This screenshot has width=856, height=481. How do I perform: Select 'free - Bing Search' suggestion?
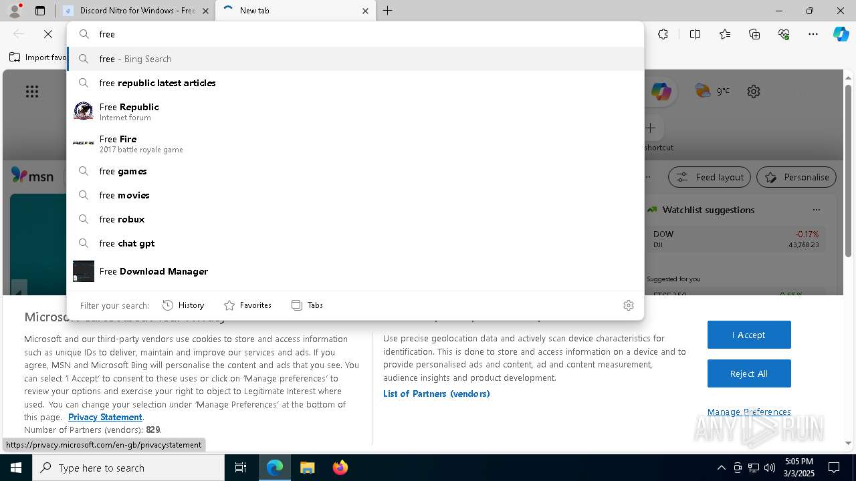click(x=355, y=59)
